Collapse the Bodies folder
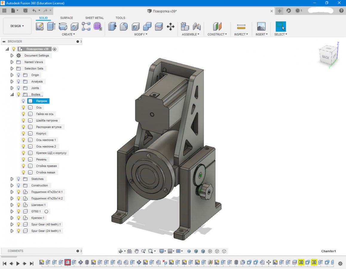The width and height of the screenshot is (346, 269). (x=12, y=94)
